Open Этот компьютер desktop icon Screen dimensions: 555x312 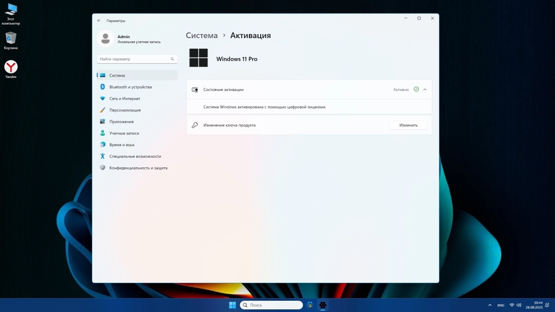tap(11, 14)
